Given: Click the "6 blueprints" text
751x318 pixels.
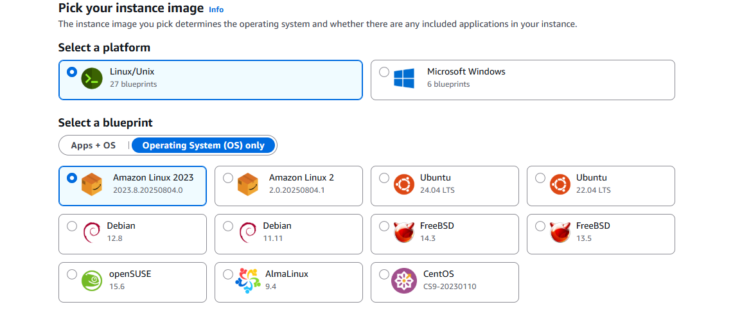Looking at the screenshot, I should 448,84.
